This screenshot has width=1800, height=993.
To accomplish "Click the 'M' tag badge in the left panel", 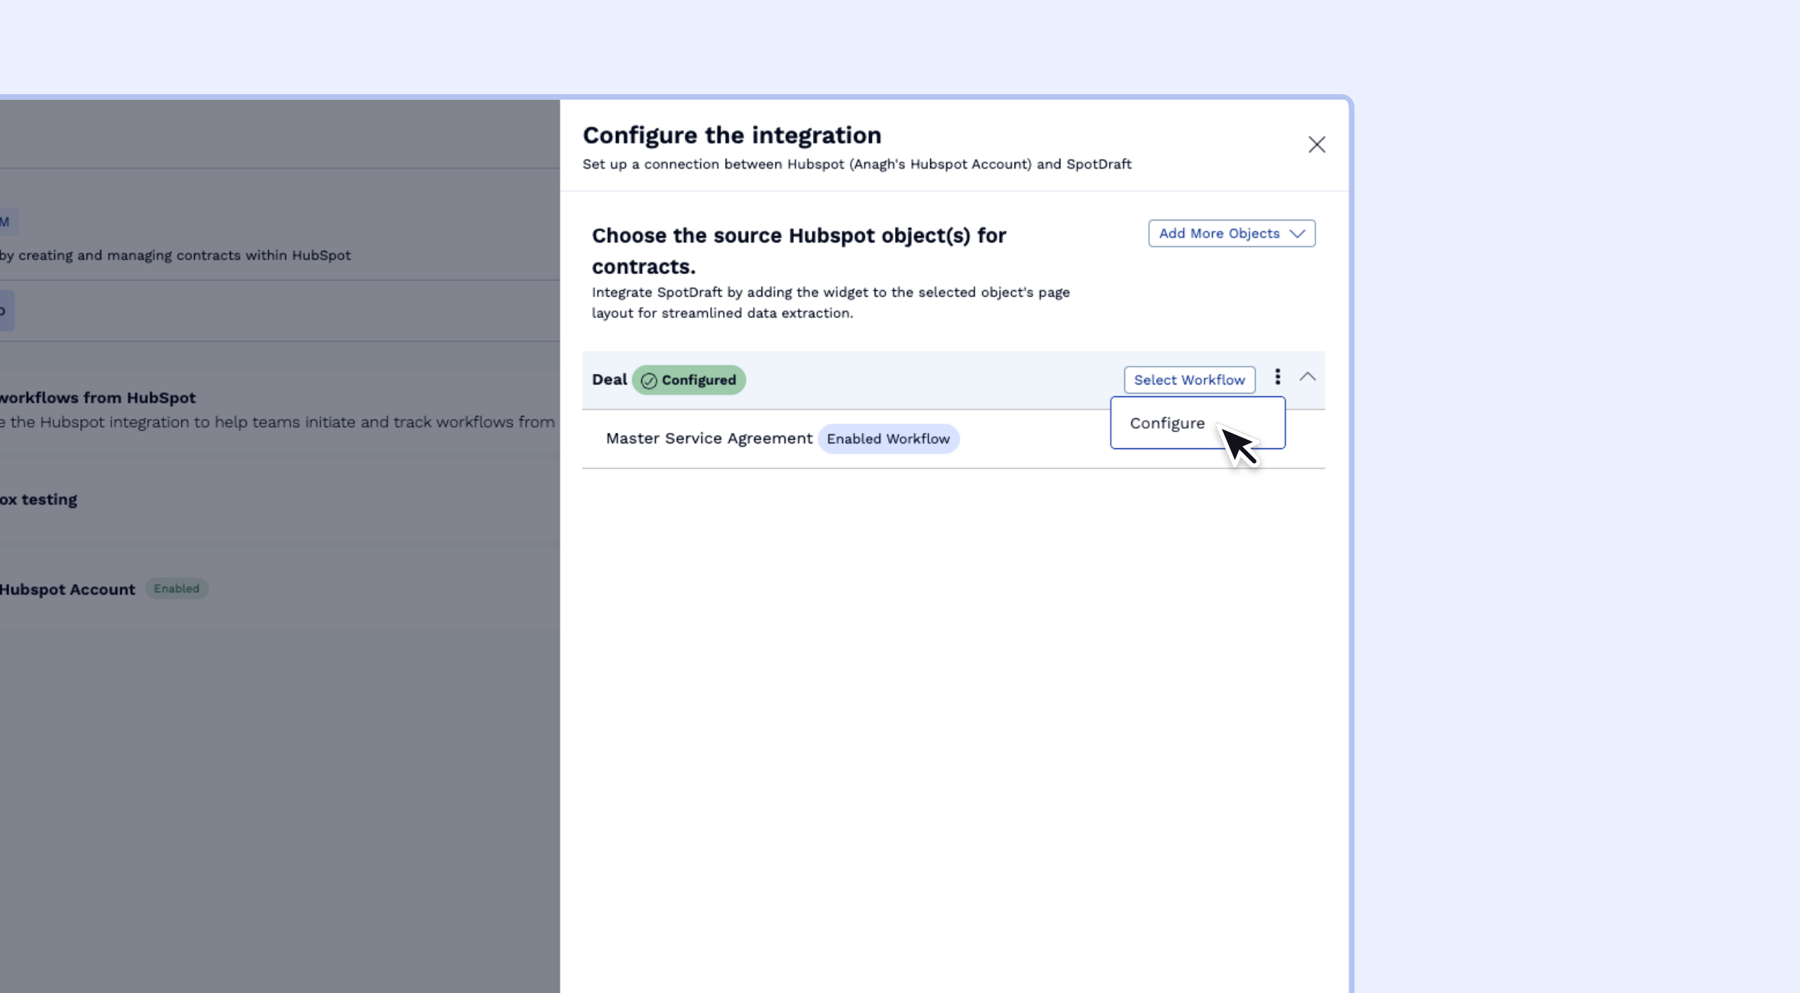I will click(x=6, y=221).
